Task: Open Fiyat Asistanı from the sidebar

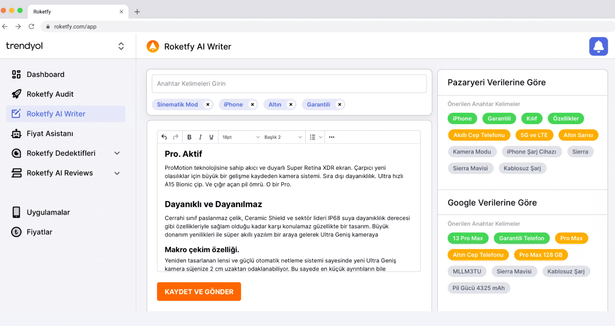Action: [x=50, y=134]
